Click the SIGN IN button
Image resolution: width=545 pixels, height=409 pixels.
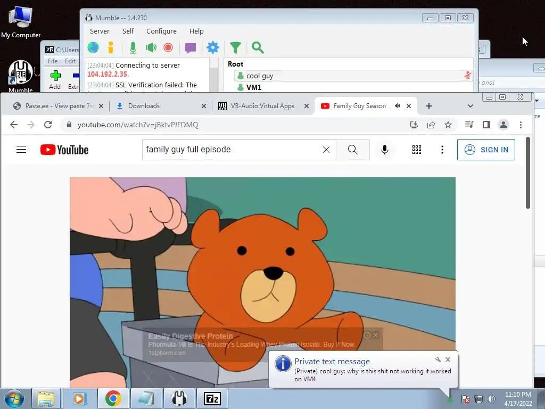[x=486, y=150]
